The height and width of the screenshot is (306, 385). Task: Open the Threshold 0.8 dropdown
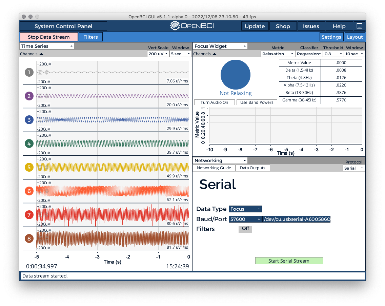pos(333,54)
